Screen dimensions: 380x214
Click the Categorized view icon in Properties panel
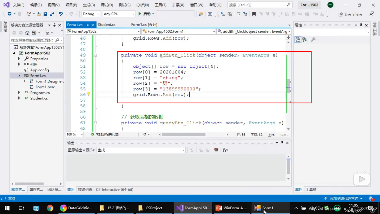[x=298, y=40]
